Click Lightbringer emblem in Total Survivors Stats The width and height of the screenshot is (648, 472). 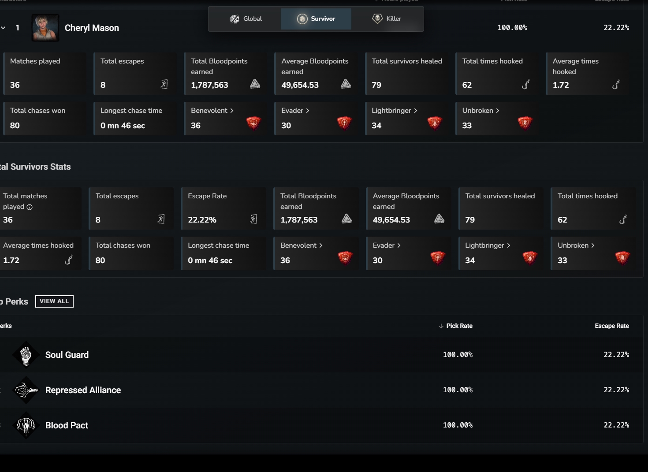pos(530,257)
